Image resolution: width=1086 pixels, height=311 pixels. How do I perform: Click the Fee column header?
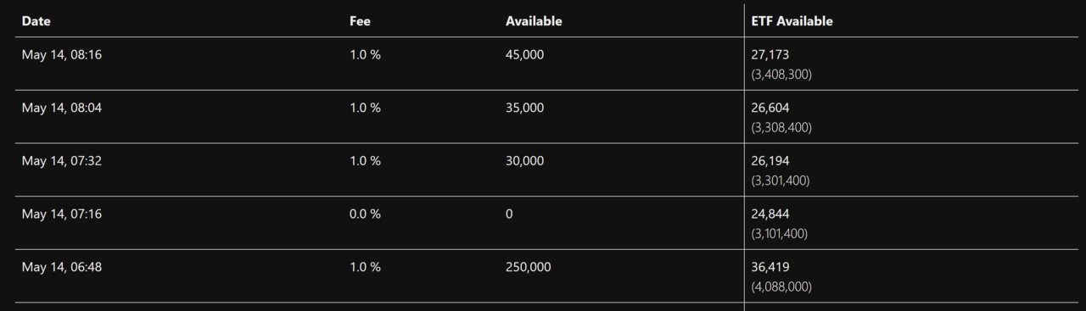coord(360,21)
